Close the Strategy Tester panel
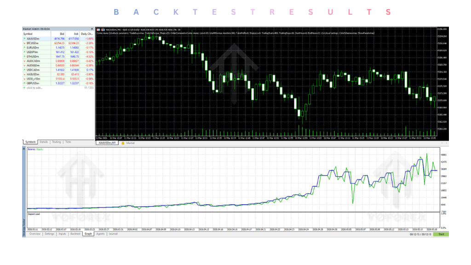Viewport: 471px width, 265px height. (x=24, y=149)
